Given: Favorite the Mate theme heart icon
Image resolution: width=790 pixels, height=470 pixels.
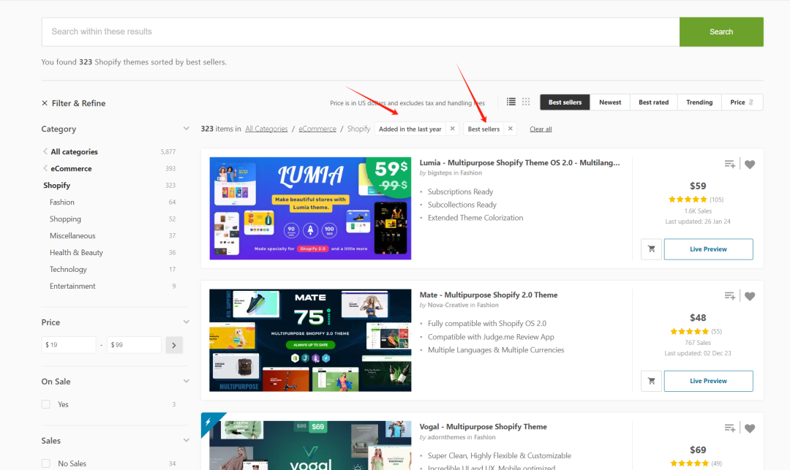Looking at the screenshot, I should click(750, 296).
